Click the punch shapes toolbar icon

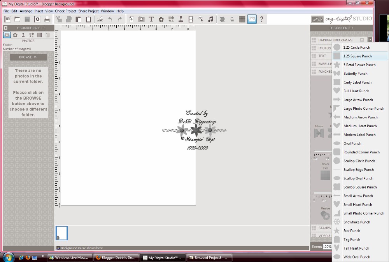click(x=171, y=19)
